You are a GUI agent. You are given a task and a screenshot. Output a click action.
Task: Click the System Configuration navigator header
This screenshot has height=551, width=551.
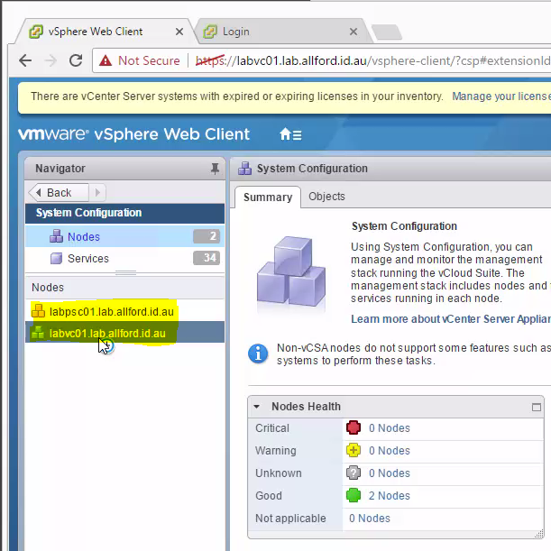click(124, 213)
